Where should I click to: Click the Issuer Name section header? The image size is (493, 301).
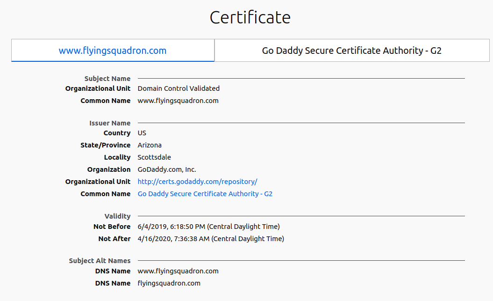tap(110, 123)
